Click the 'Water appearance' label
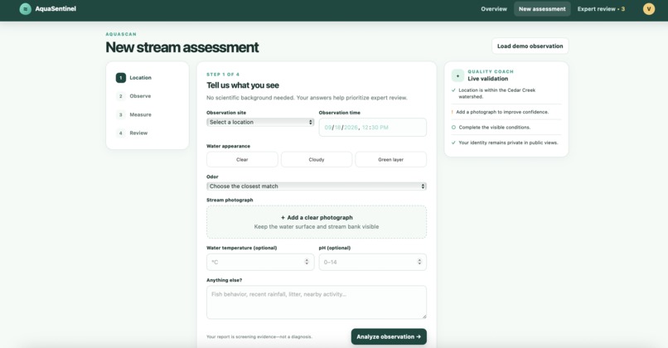The image size is (668, 348). coord(229,146)
